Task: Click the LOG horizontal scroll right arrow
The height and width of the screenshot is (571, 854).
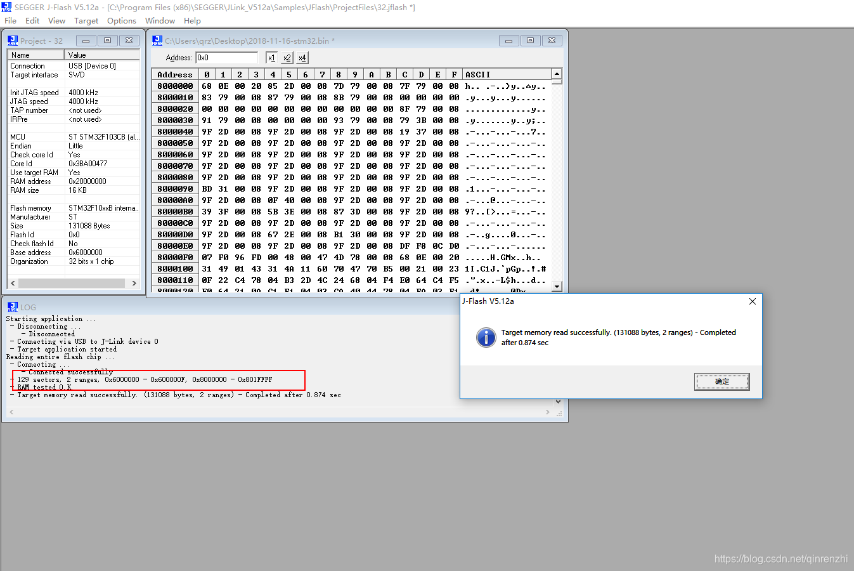Action: (548, 412)
